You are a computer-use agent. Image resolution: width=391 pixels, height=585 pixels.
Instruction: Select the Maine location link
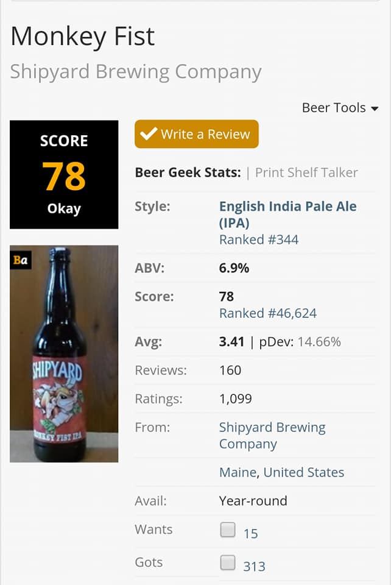click(x=238, y=472)
